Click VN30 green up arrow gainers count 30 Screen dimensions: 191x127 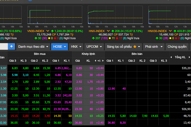pyautogui.click(x=38, y=38)
